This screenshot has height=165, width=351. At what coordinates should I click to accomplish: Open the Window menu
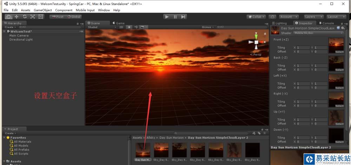[104, 10]
